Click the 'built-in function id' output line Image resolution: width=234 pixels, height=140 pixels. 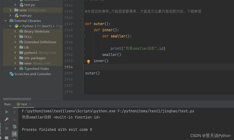pos(61,117)
